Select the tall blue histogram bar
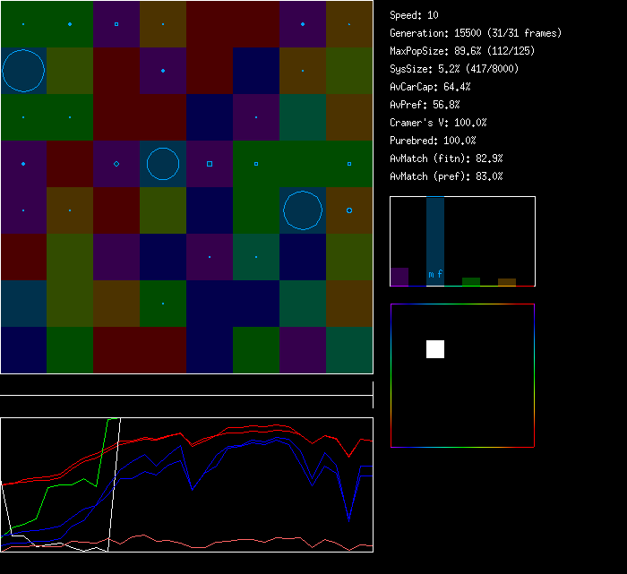The width and height of the screenshot is (627, 574). click(435, 235)
